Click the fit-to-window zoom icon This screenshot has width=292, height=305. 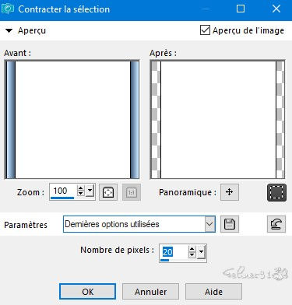(x=108, y=192)
